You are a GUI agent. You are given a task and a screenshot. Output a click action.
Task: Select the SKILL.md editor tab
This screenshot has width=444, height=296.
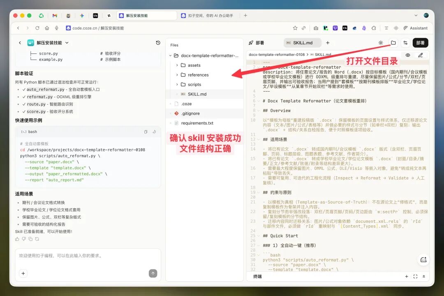(303, 43)
